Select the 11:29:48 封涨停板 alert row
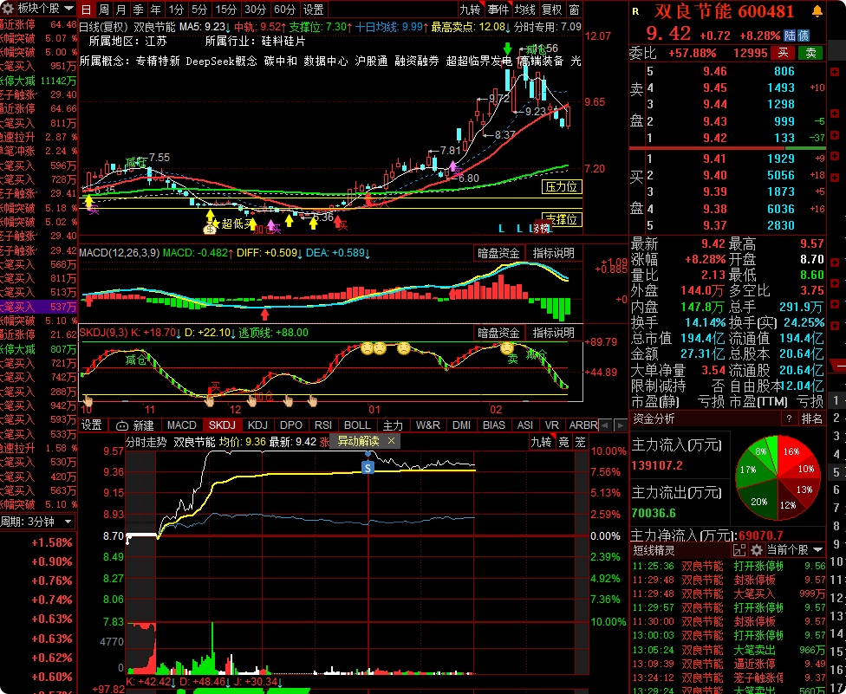The height and width of the screenshot is (694, 846). click(728, 580)
